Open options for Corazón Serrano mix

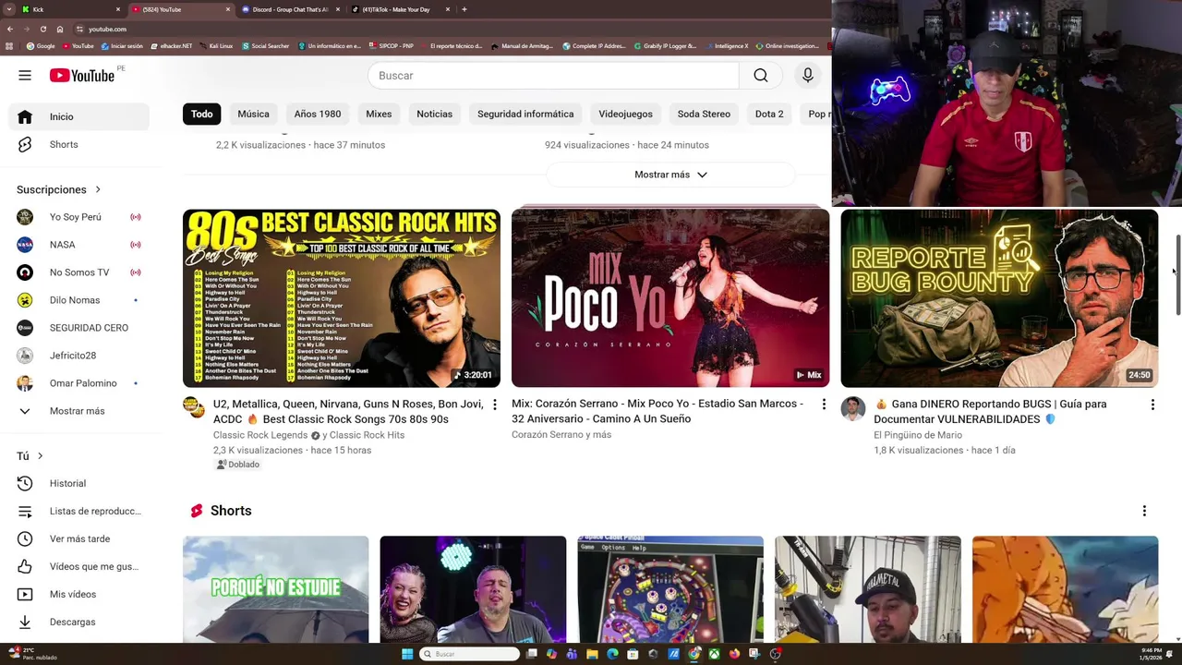click(x=824, y=405)
